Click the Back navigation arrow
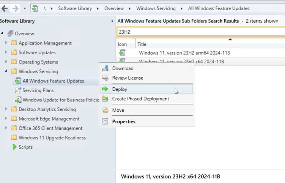Viewport: 285px width, 183px height. [5, 8]
